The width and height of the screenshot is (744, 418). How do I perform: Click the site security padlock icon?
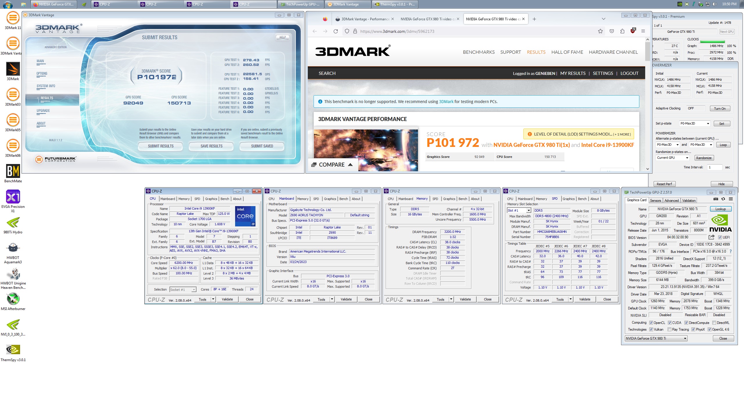pos(355,31)
